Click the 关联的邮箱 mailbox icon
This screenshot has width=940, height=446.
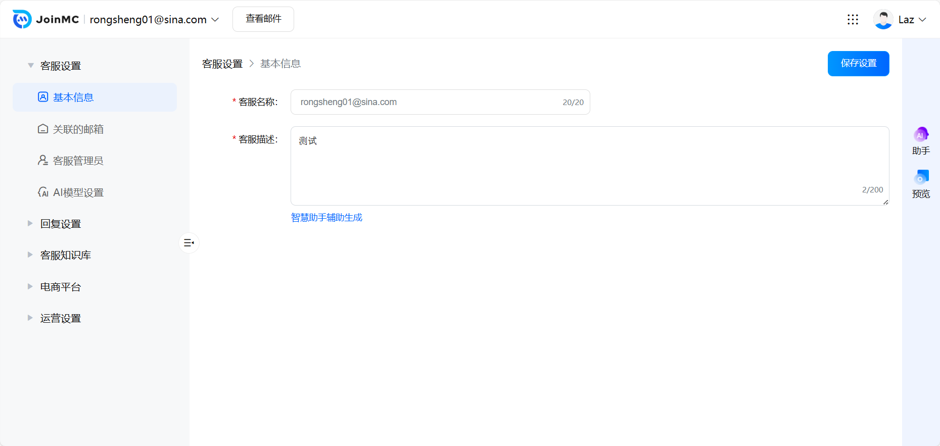click(43, 129)
